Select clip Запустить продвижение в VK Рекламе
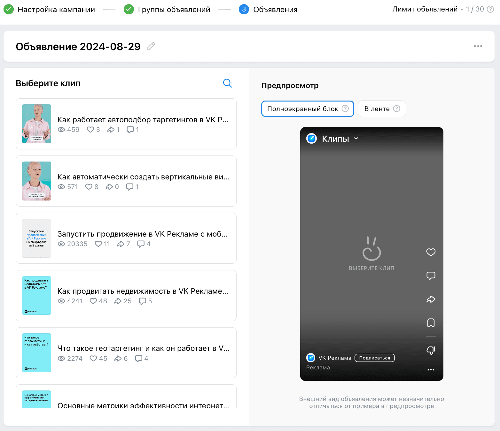 pos(126,238)
